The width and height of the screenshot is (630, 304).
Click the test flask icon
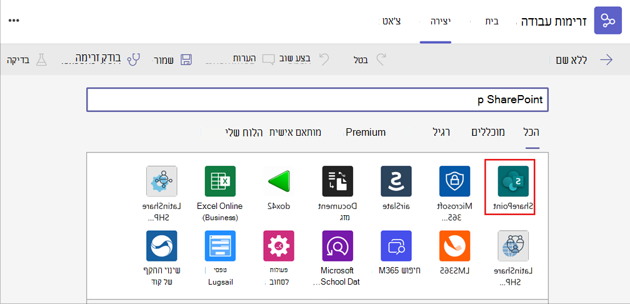point(41,59)
